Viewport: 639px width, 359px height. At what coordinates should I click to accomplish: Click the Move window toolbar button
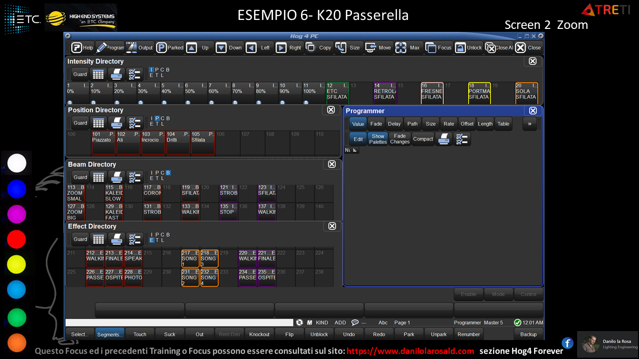point(378,48)
